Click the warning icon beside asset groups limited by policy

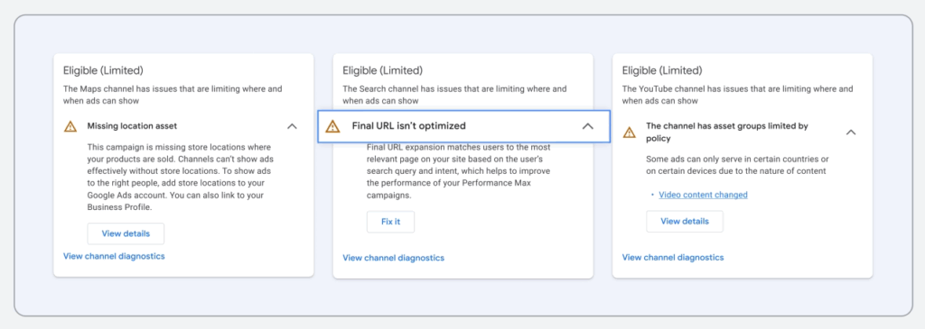click(630, 133)
